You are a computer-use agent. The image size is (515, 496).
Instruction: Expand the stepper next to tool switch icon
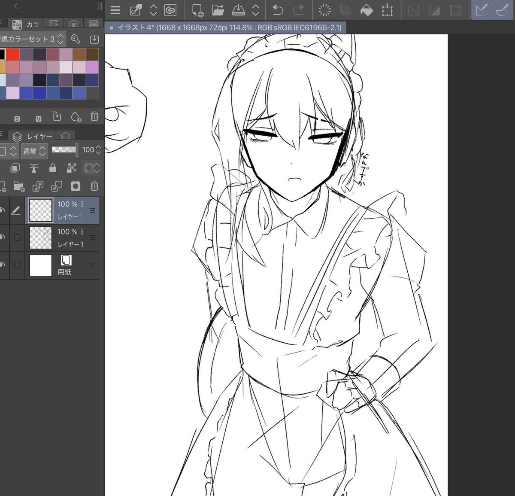[x=153, y=10]
